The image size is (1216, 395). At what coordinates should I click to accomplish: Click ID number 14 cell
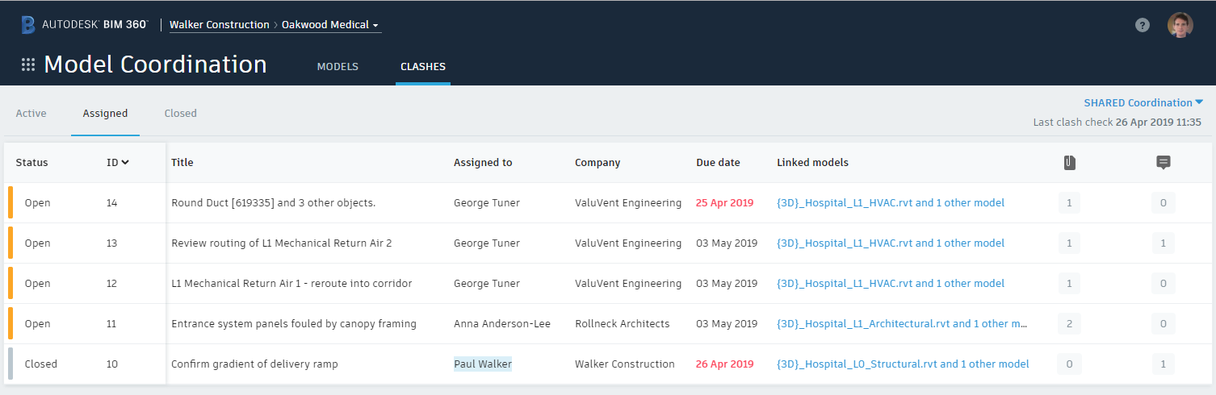coord(112,203)
